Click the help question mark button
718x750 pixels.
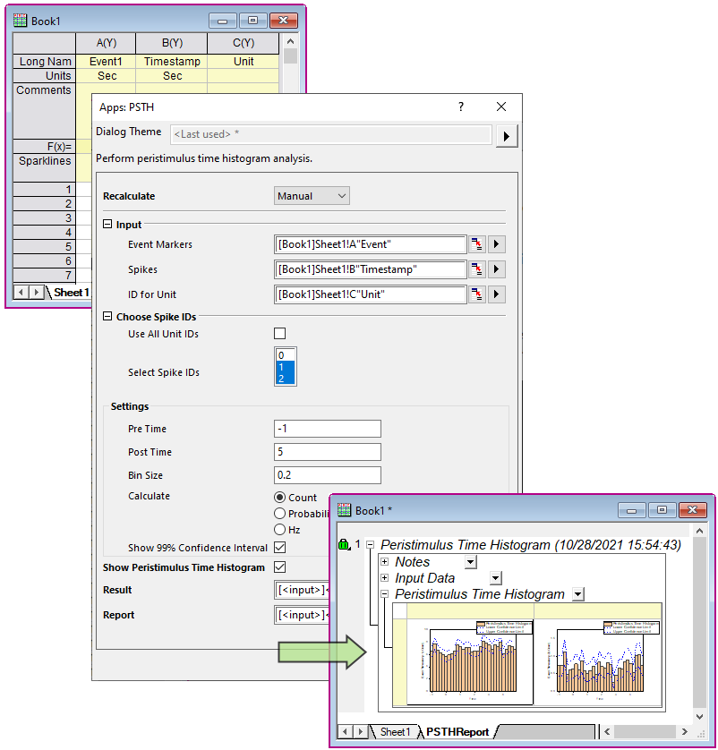pyautogui.click(x=460, y=107)
